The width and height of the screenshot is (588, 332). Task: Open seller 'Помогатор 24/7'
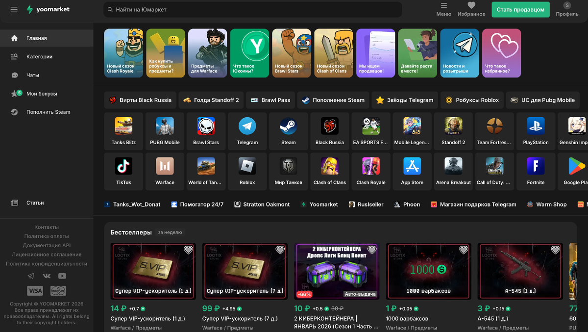197,204
